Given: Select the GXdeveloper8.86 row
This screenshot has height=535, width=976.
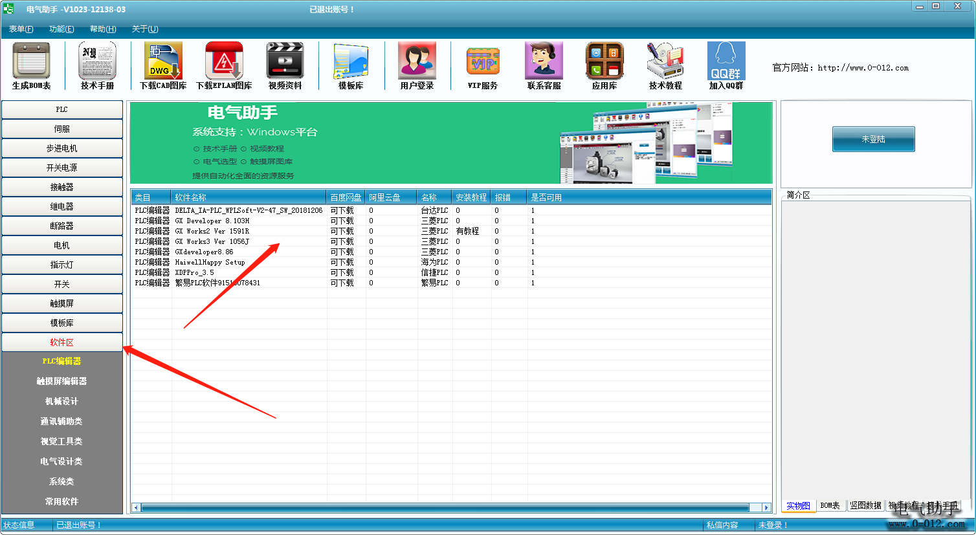Looking at the screenshot, I should point(451,252).
